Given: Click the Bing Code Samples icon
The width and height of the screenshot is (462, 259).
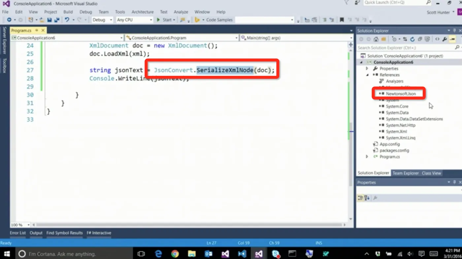Looking at the screenshot, I should pyautogui.click(x=197, y=20).
